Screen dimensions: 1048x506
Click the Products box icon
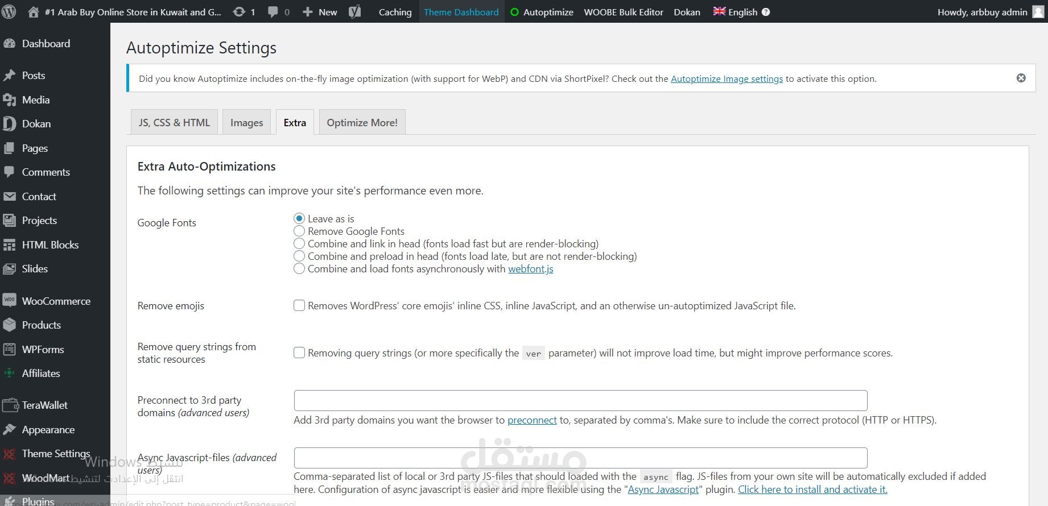(x=9, y=325)
